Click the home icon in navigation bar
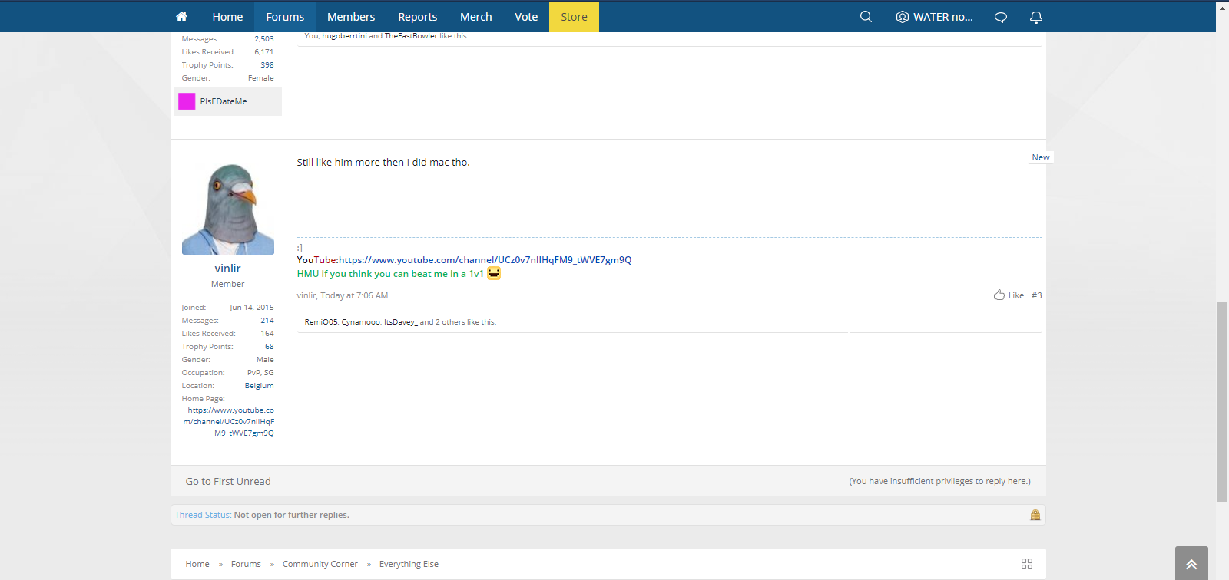Screen dimensions: 1229x580 click(x=182, y=16)
